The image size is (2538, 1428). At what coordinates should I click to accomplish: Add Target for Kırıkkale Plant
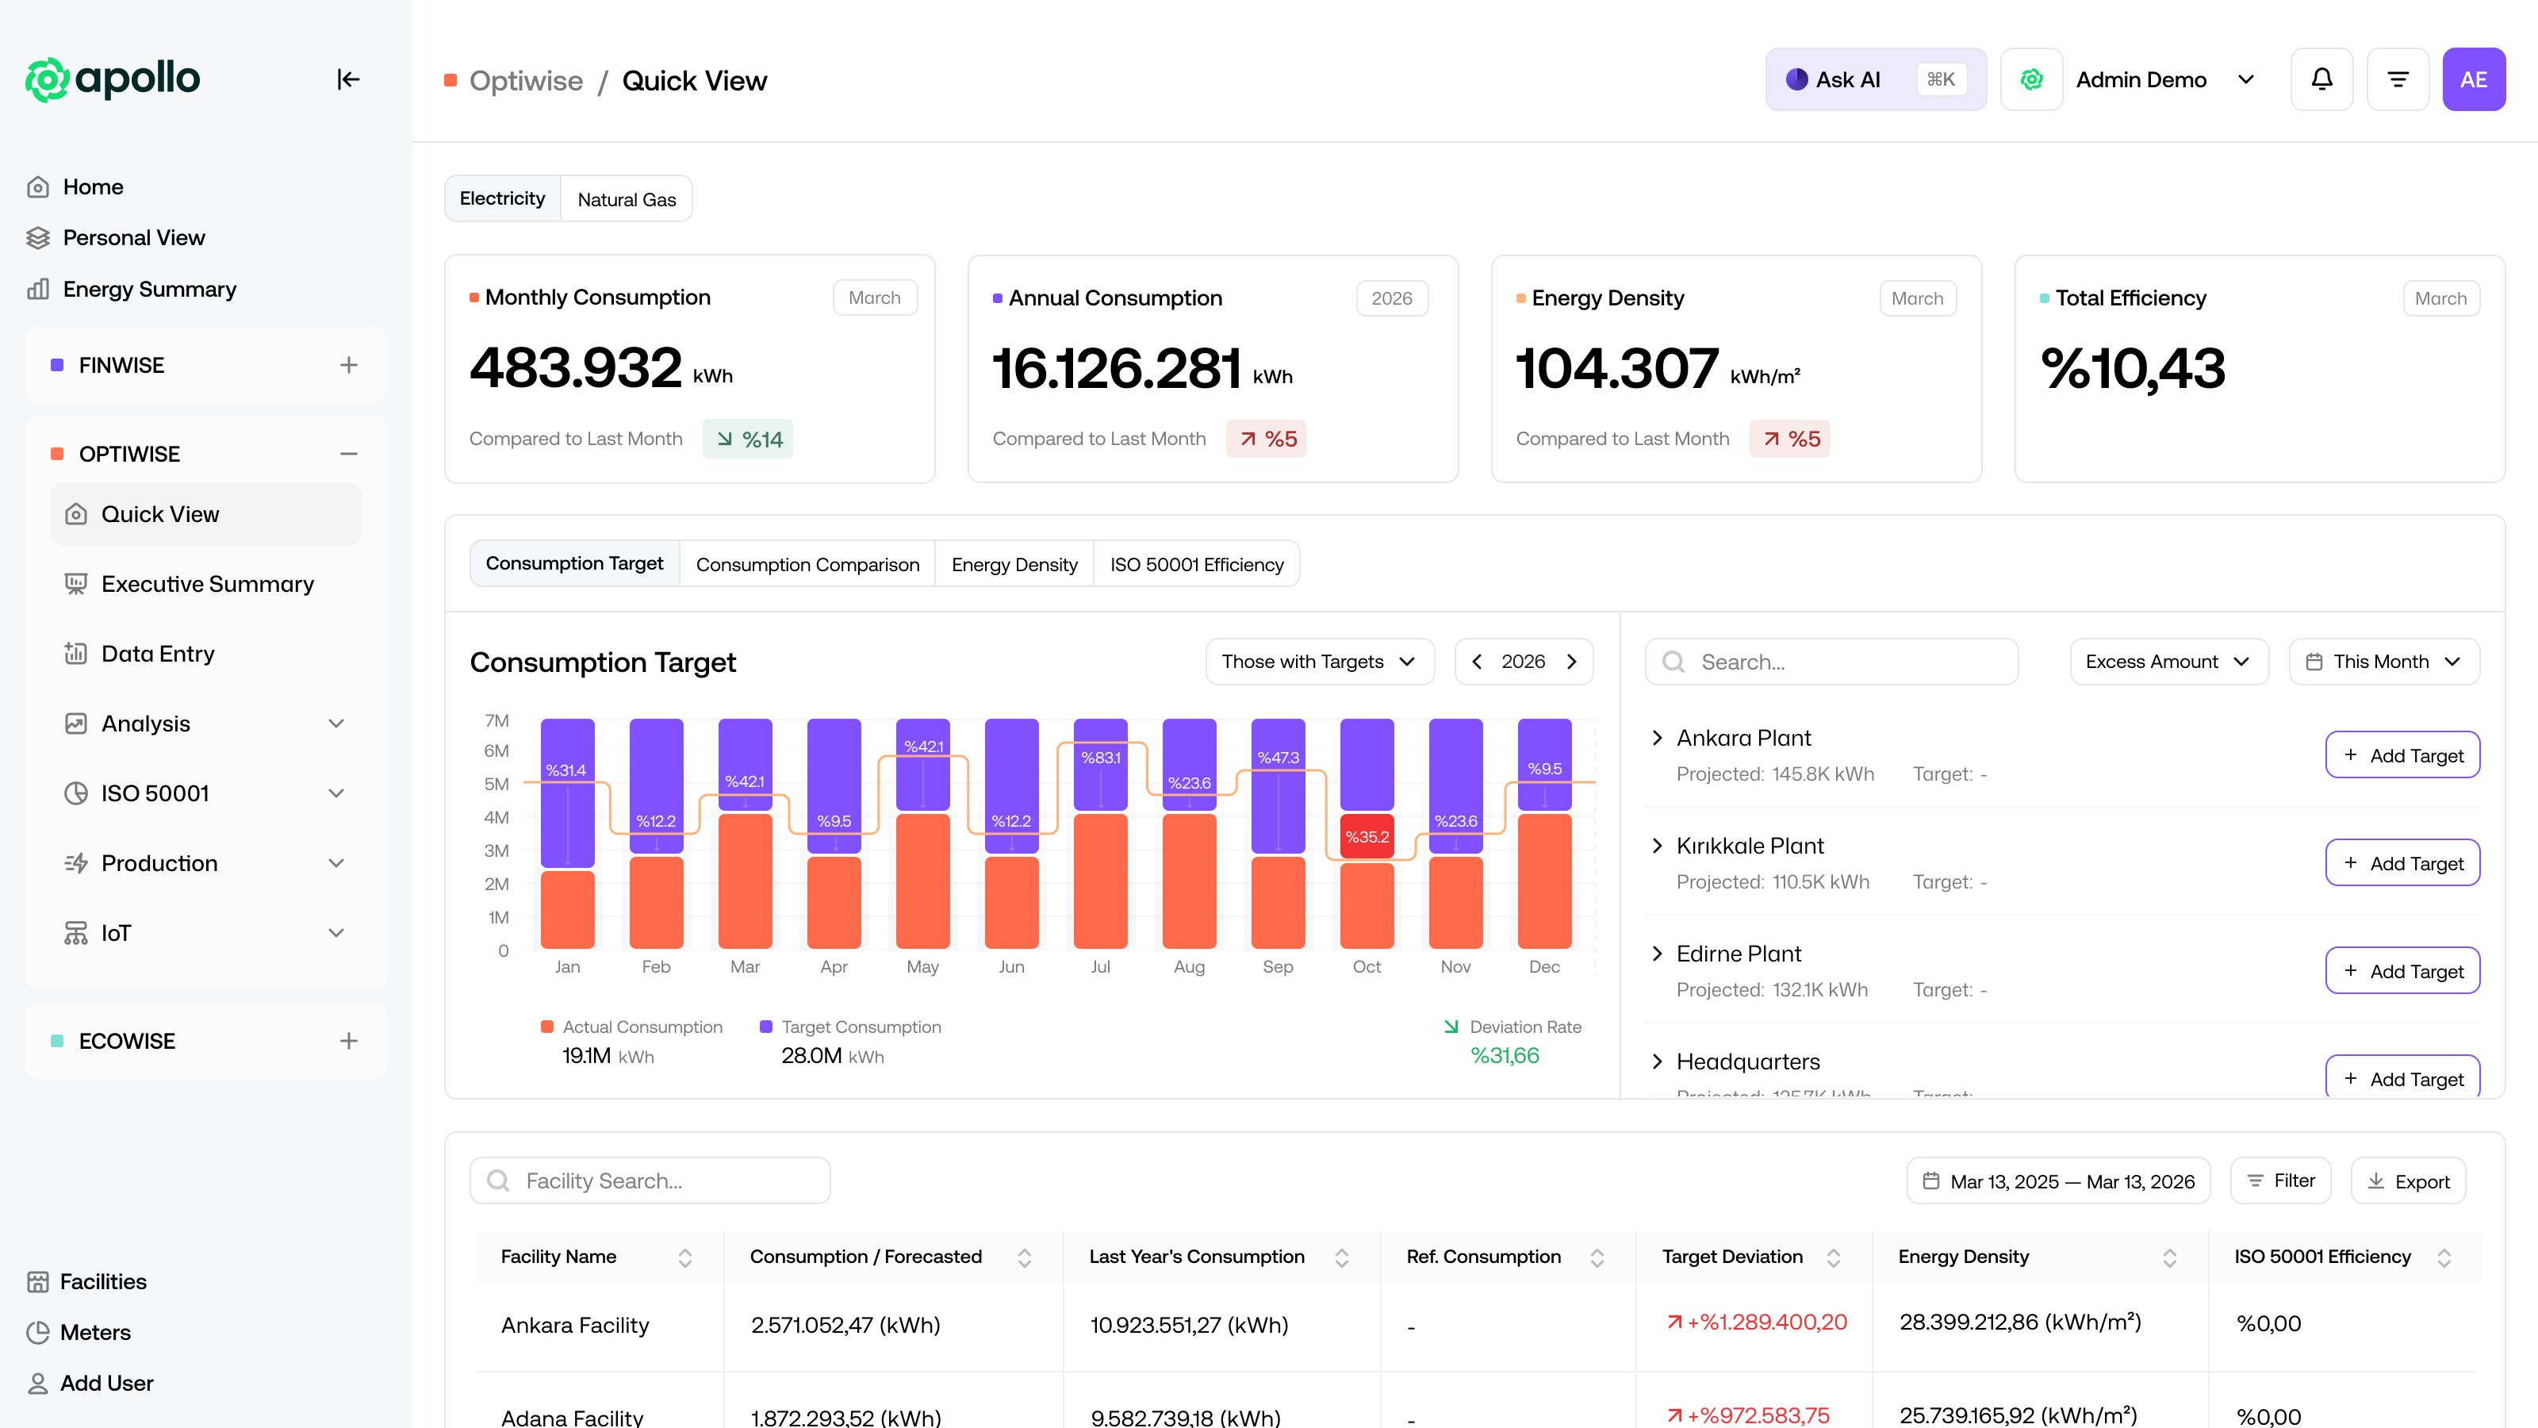[x=2402, y=862]
